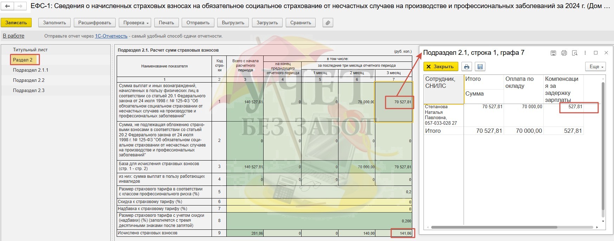
Task: Click the Скидка к страховому тарифу yellow field
Action: point(319,202)
